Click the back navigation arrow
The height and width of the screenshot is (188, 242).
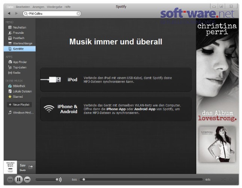coord(9,14)
